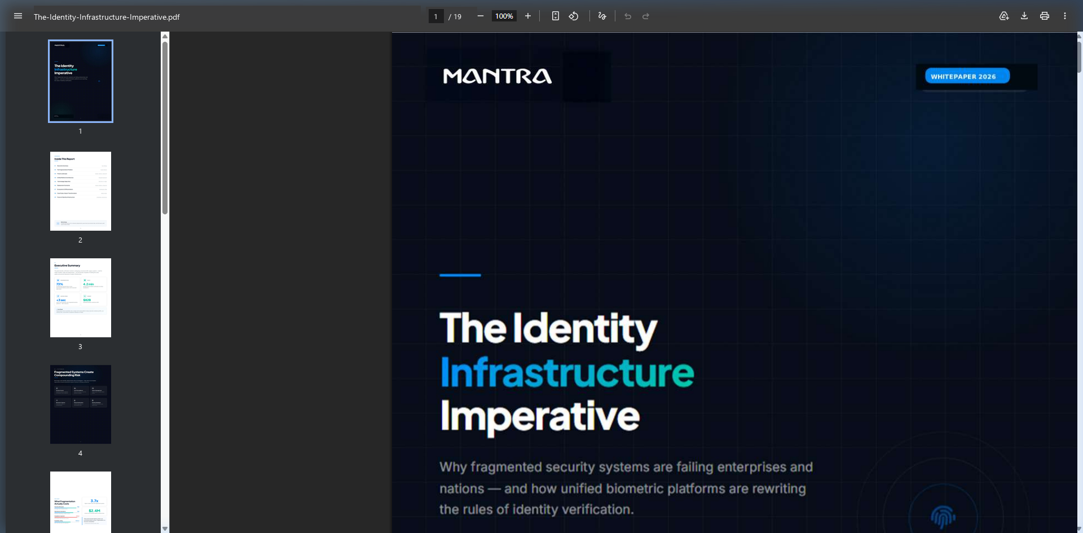Save the PDF to Google Drive
This screenshot has width=1083, height=533.
click(1004, 16)
